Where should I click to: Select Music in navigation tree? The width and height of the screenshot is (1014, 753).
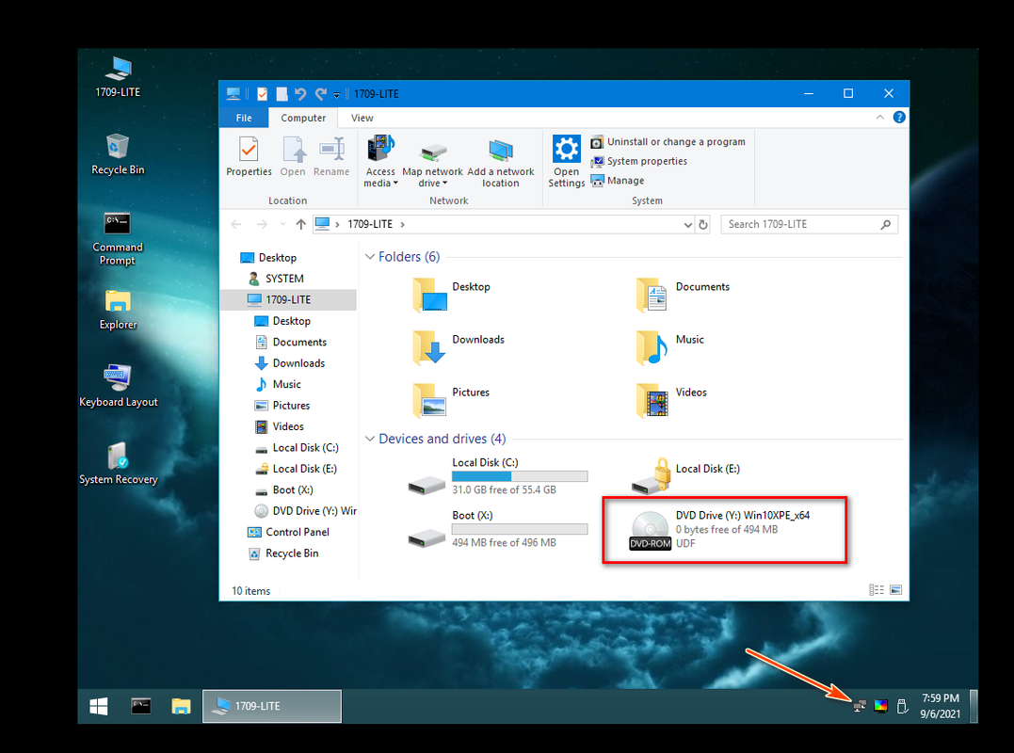(286, 384)
